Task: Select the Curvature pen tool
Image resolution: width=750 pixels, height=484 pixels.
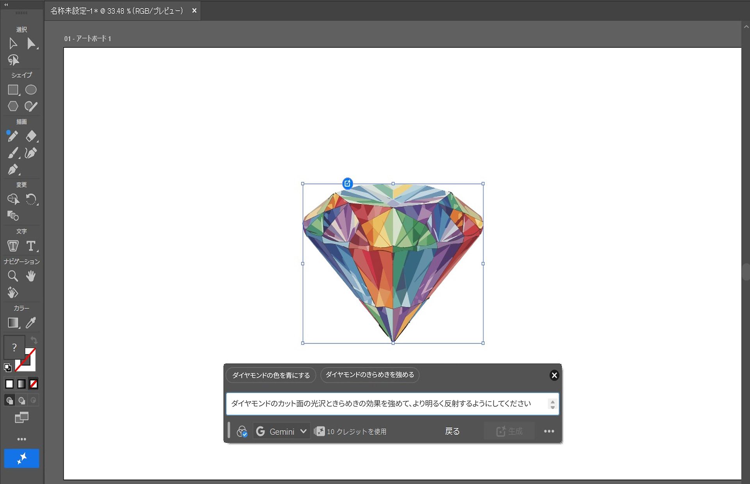Action: (31, 153)
